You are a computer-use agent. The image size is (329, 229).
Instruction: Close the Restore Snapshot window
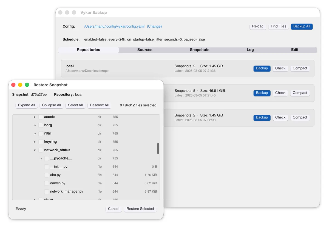point(13,85)
